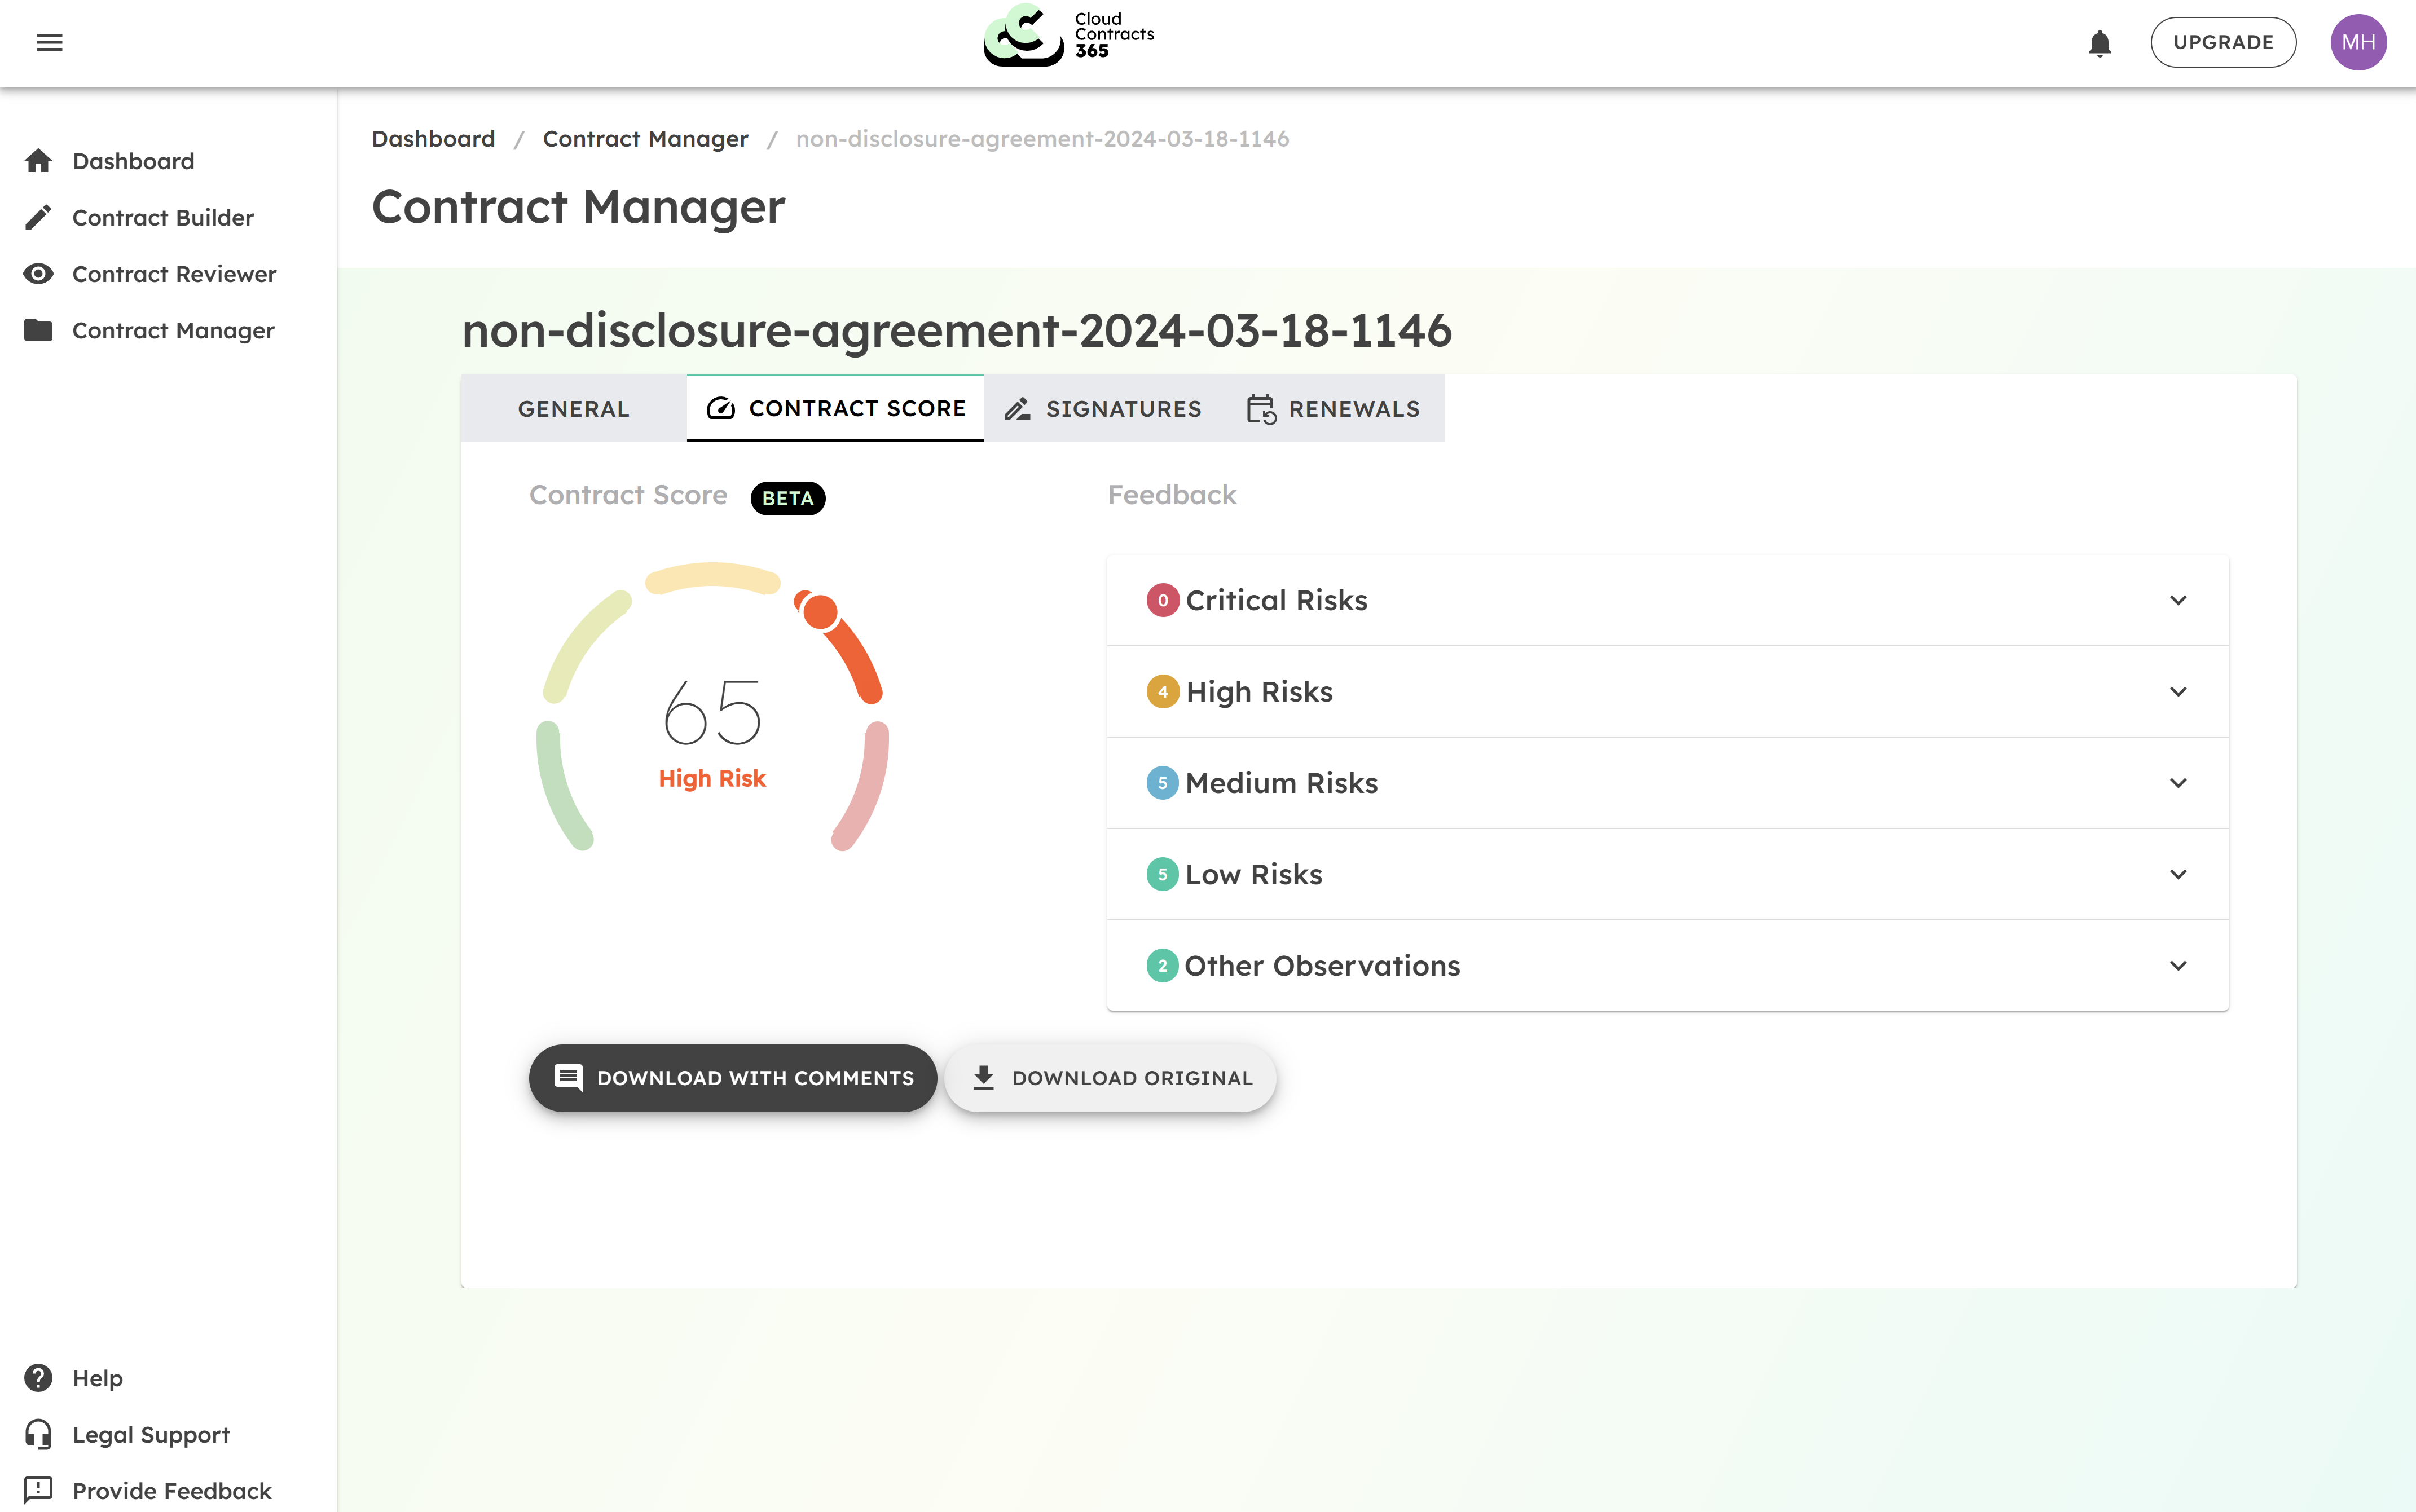
Task: Expand Other Observations panel
Action: (x=1667, y=966)
